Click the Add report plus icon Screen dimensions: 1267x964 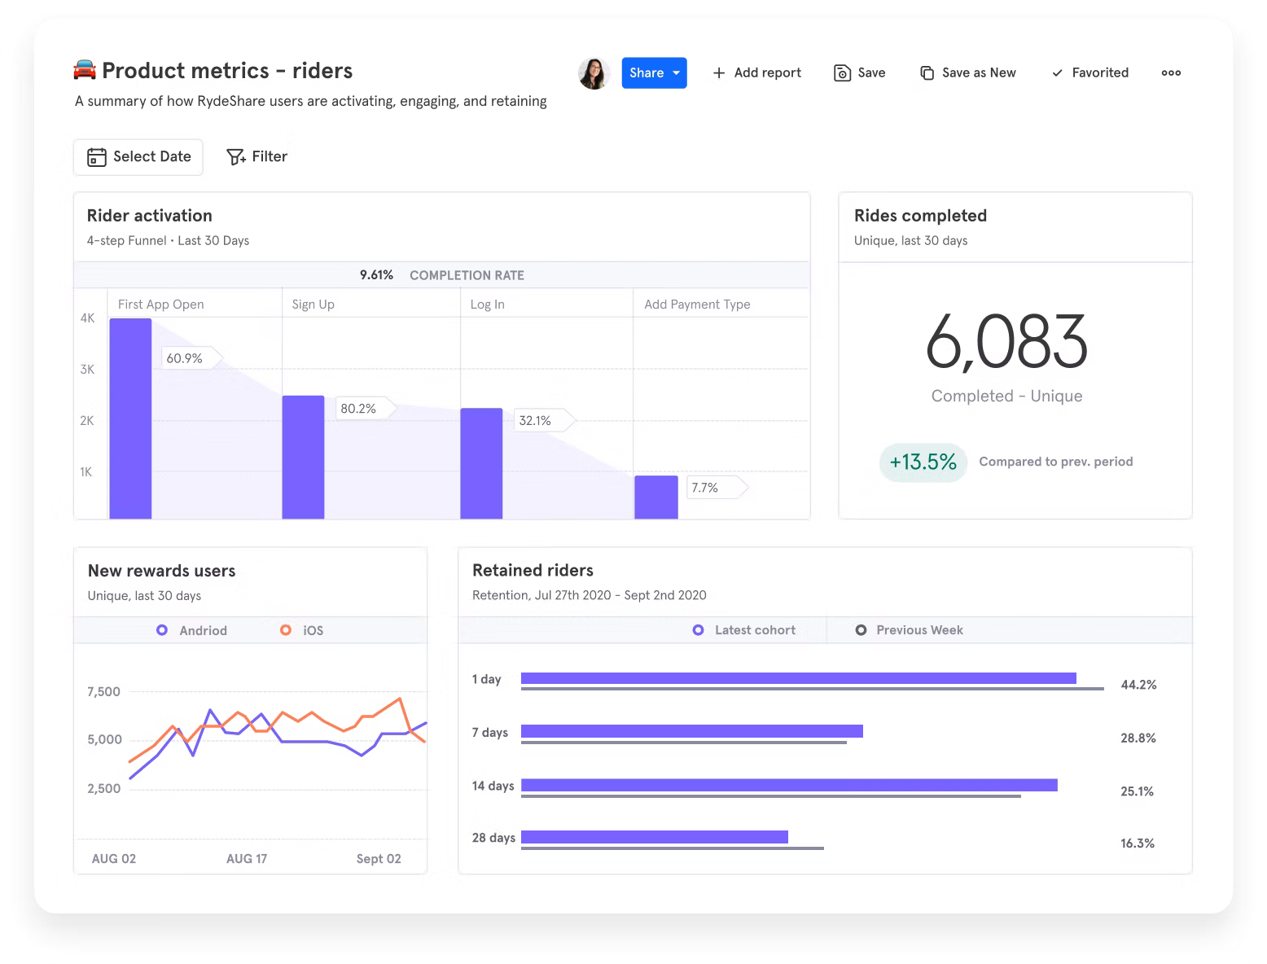click(718, 72)
